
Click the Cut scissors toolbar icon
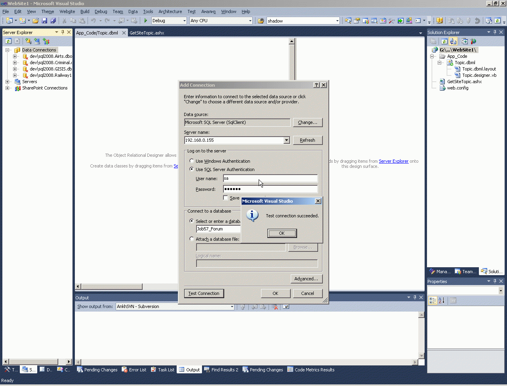point(64,21)
